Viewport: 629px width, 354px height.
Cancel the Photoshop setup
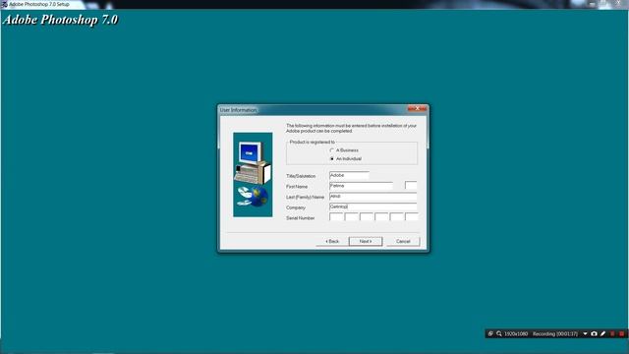(x=403, y=242)
